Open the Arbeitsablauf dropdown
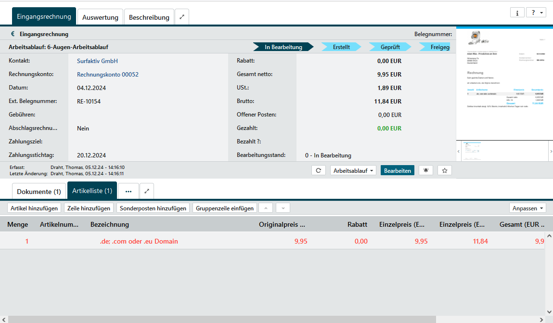 [x=353, y=170]
